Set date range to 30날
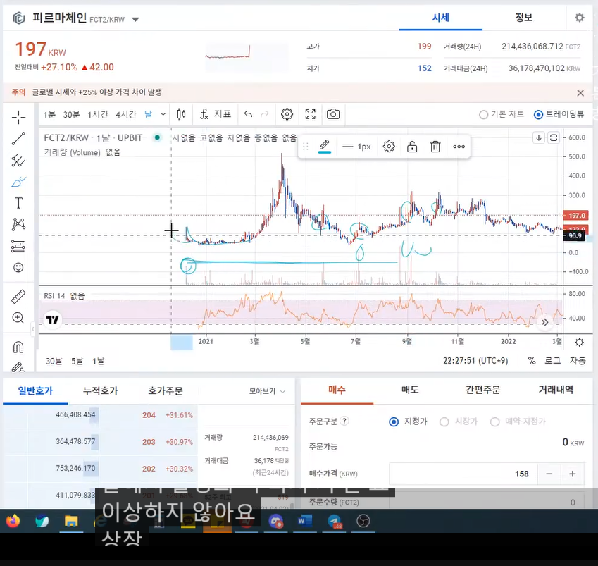This screenshot has height=566, width=598. (54, 361)
